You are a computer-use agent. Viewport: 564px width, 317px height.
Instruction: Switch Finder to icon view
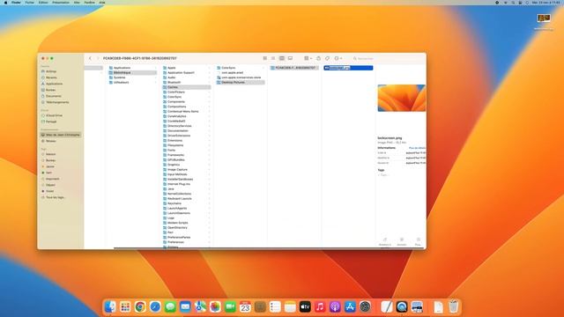(x=265, y=58)
